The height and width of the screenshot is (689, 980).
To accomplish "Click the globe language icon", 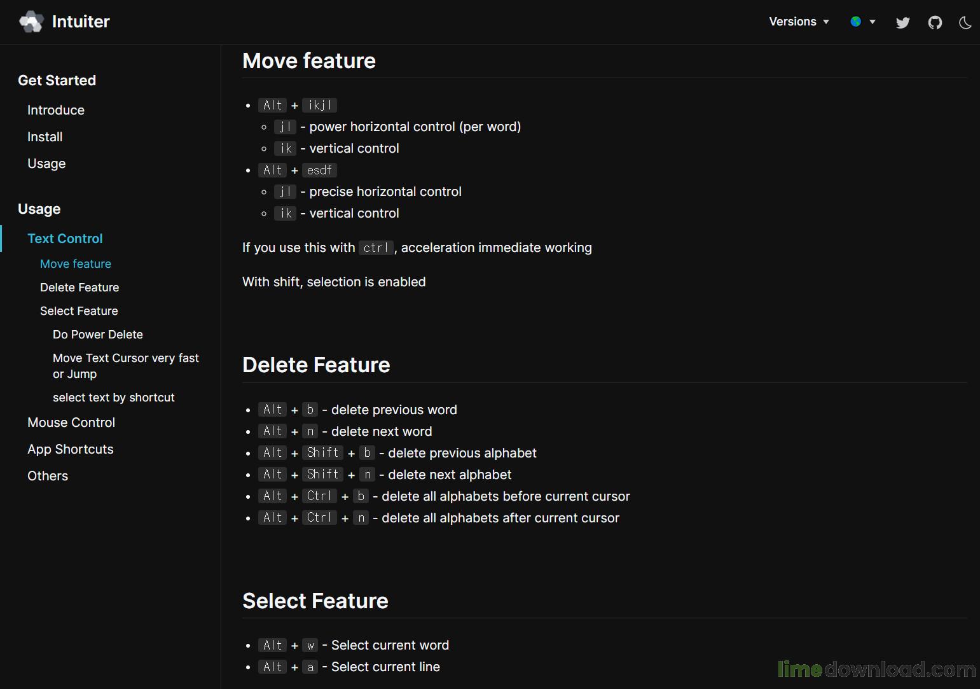I will tap(856, 22).
